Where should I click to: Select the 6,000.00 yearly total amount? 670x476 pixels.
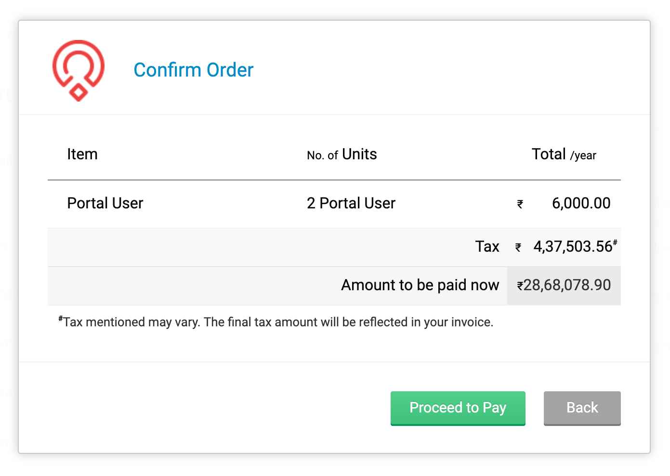(581, 204)
